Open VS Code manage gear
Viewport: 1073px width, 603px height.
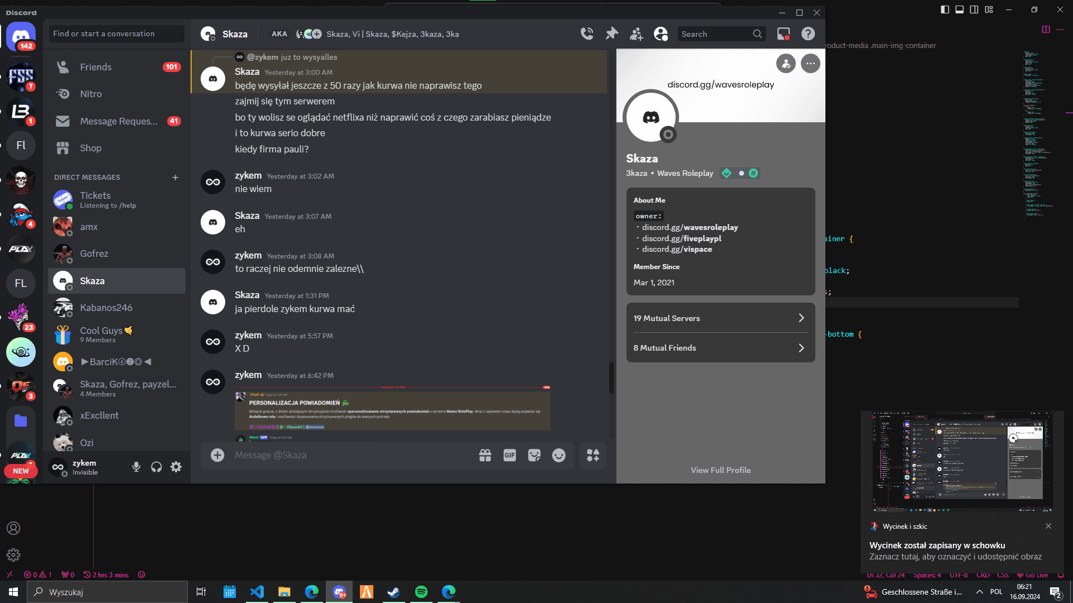point(13,554)
